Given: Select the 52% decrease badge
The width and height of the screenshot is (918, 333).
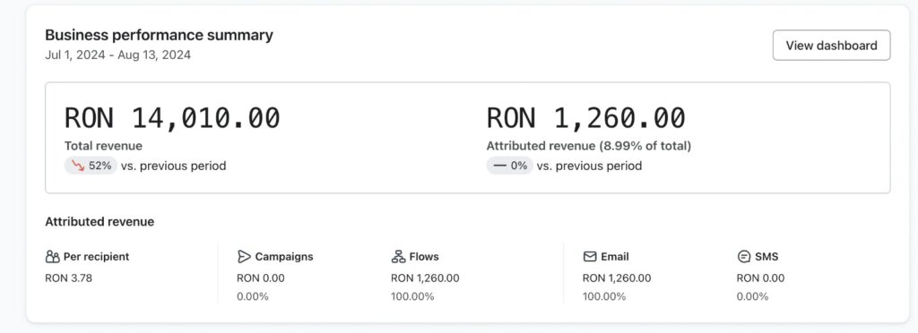Looking at the screenshot, I should pos(91,166).
